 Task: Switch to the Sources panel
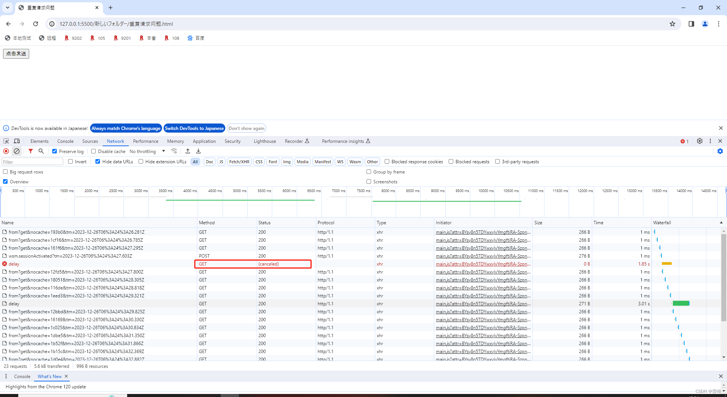pyautogui.click(x=90, y=141)
